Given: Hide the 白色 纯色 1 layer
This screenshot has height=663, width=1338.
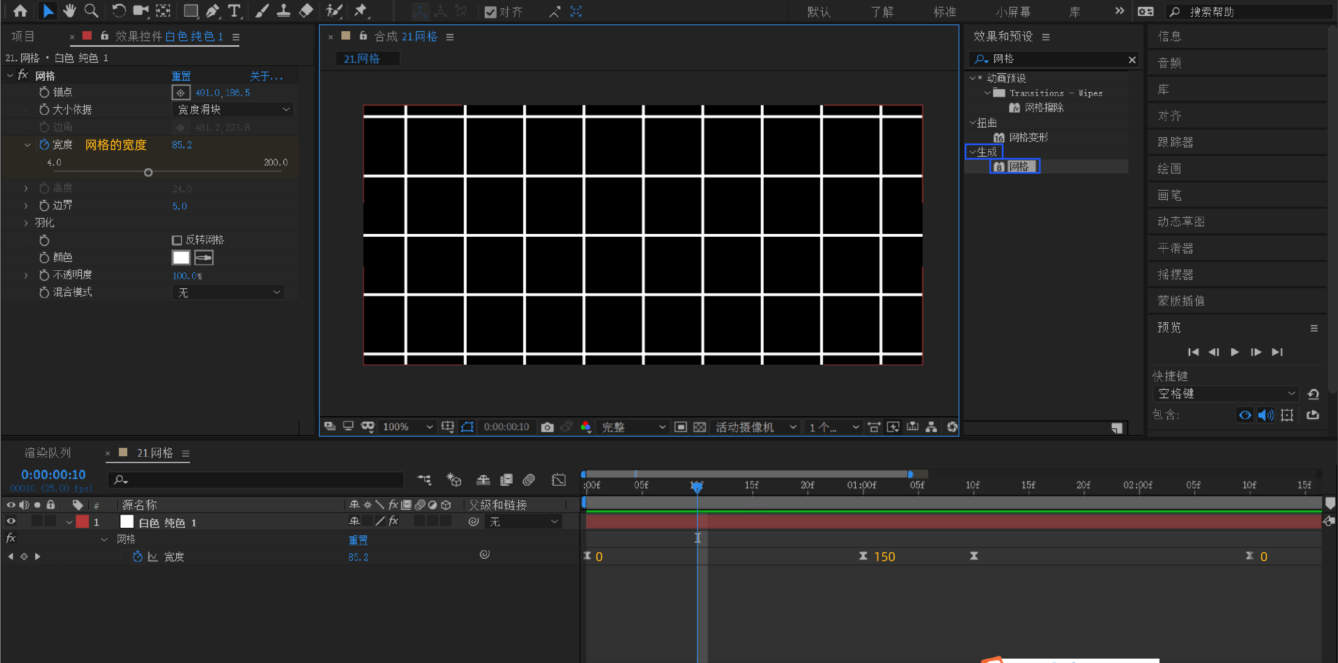Looking at the screenshot, I should [11, 521].
